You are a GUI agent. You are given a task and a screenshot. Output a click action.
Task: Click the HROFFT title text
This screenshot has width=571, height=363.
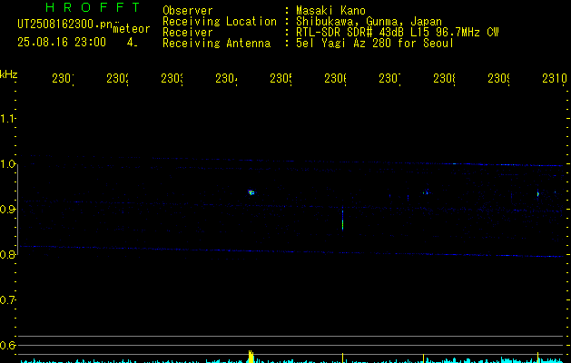tap(93, 7)
